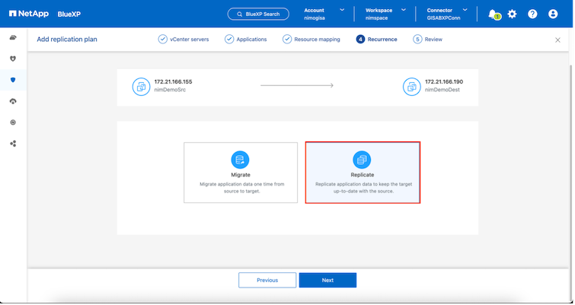Click the Next button

(x=327, y=280)
